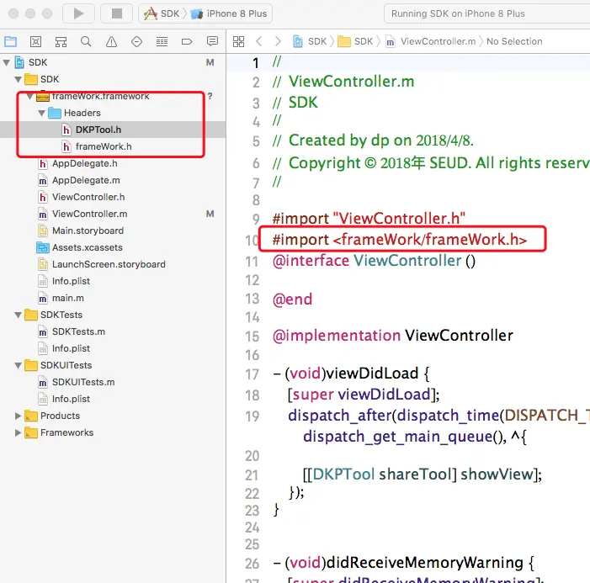Screen dimensions: 590x583
Task: Open Assets.xcassets catalog
Action: [x=88, y=247]
